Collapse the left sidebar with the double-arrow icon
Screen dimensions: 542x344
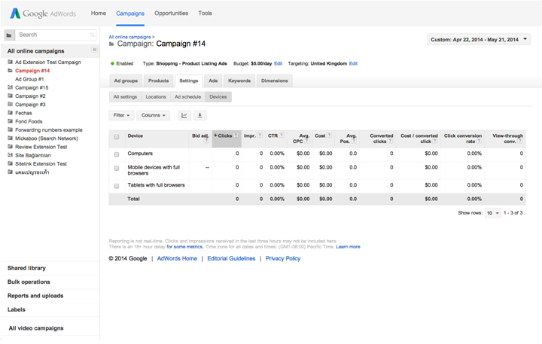click(94, 50)
